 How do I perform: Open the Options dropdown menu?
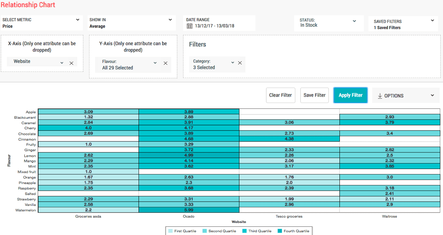pos(406,95)
